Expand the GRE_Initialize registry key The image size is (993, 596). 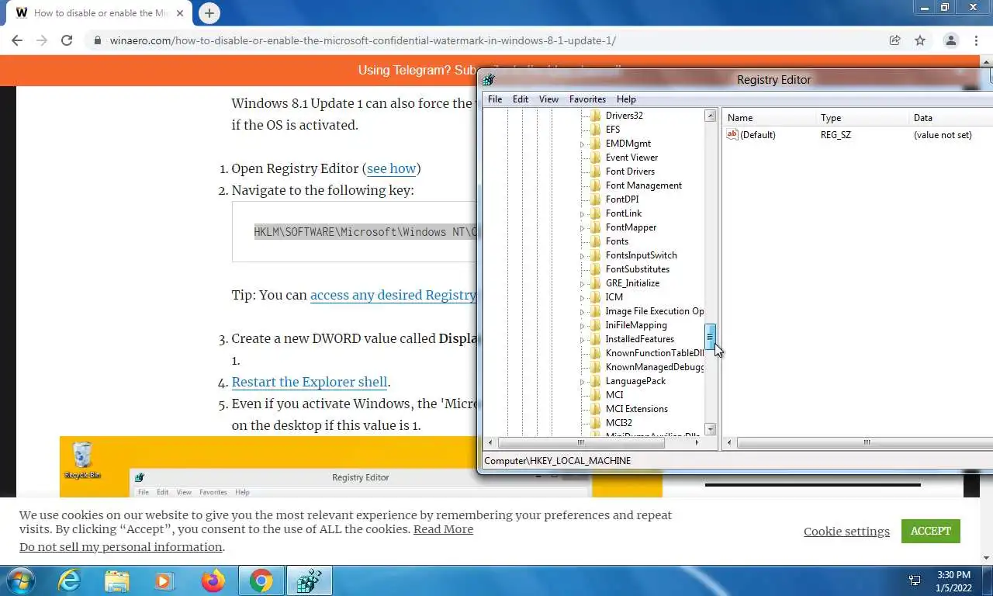(x=583, y=284)
